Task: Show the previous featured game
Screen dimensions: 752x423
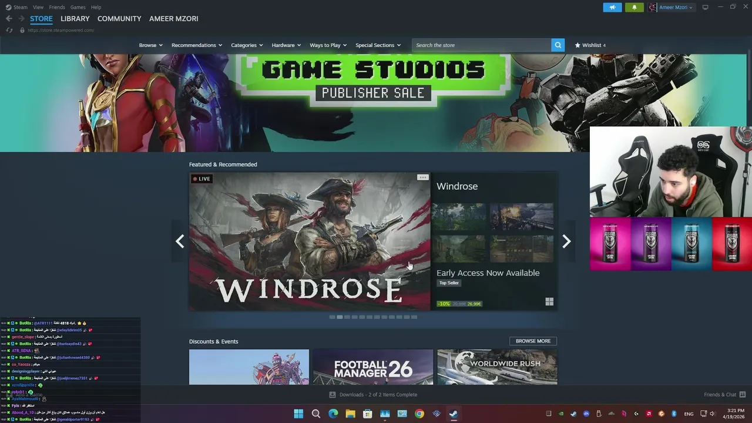Action: pos(180,241)
